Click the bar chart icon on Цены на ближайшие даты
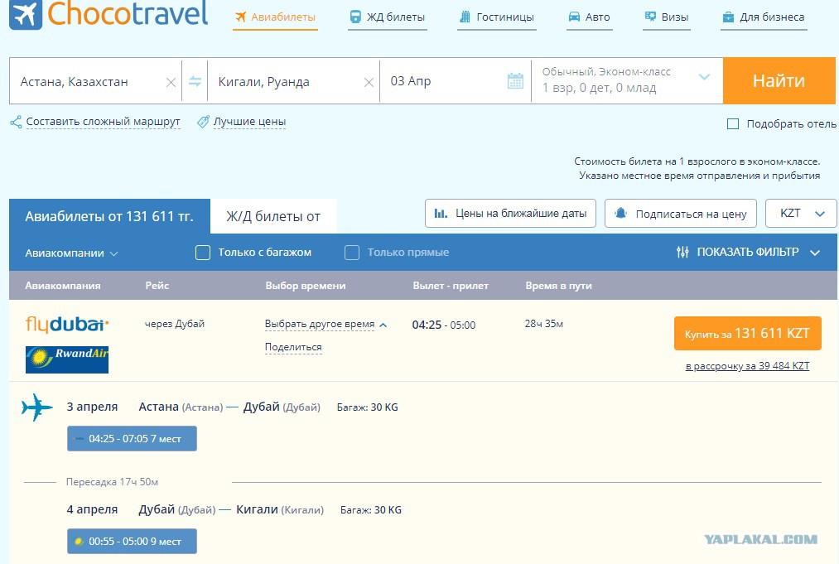Viewport: 839px width, 564px height. (441, 214)
